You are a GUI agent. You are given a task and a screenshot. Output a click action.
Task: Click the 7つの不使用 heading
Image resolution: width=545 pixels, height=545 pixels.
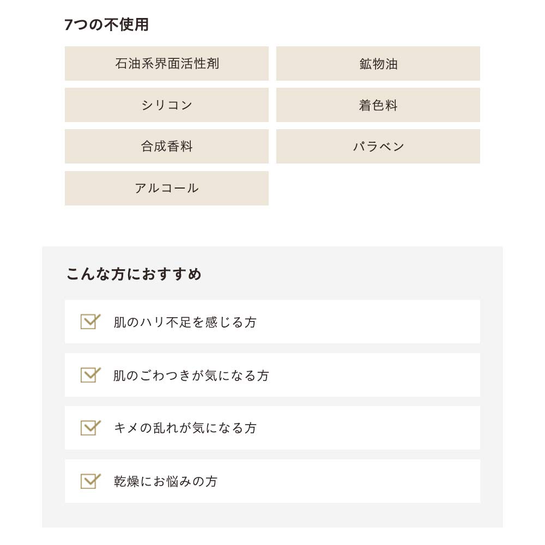106,25
